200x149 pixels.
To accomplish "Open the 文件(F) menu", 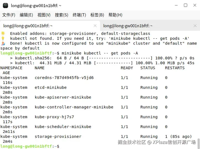I will [x=9, y=15].
